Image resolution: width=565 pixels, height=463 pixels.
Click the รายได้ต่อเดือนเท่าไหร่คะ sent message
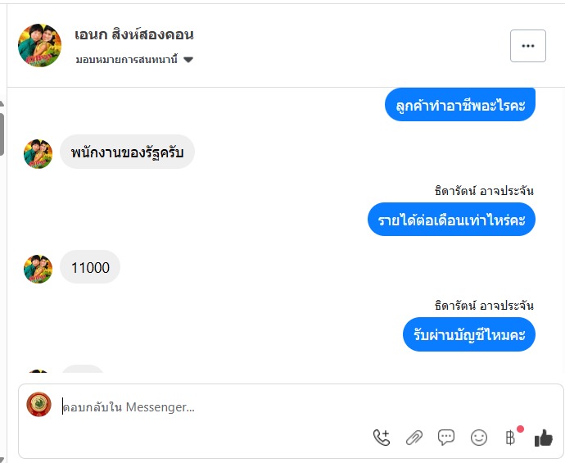(x=451, y=219)
